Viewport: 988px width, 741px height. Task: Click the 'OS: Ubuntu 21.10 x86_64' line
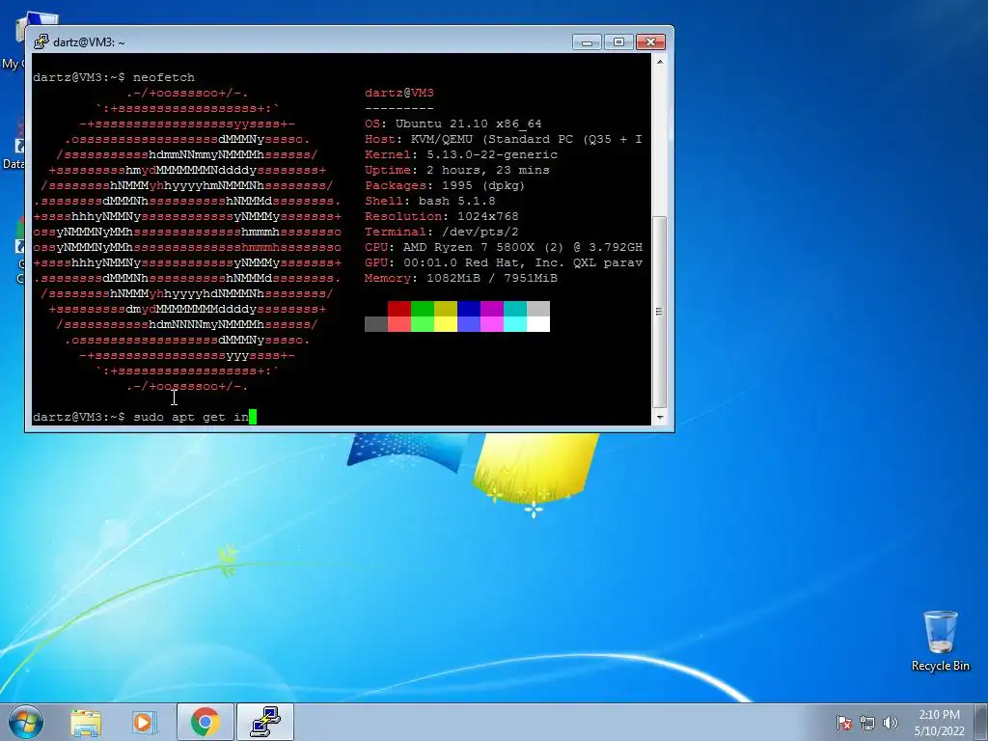point(453,123)
